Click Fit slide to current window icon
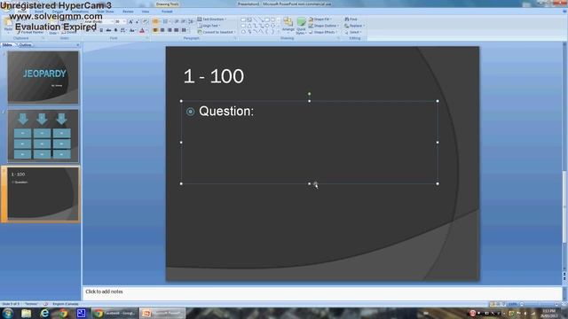Screen dimensions: 568x319 point(564,304)
